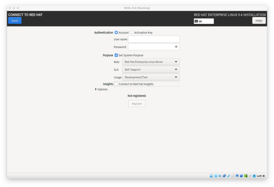This screenshot has width=274, height=187.
Task: Click the RHEL-9.4 [Running] window title
Action: point(137,8)
